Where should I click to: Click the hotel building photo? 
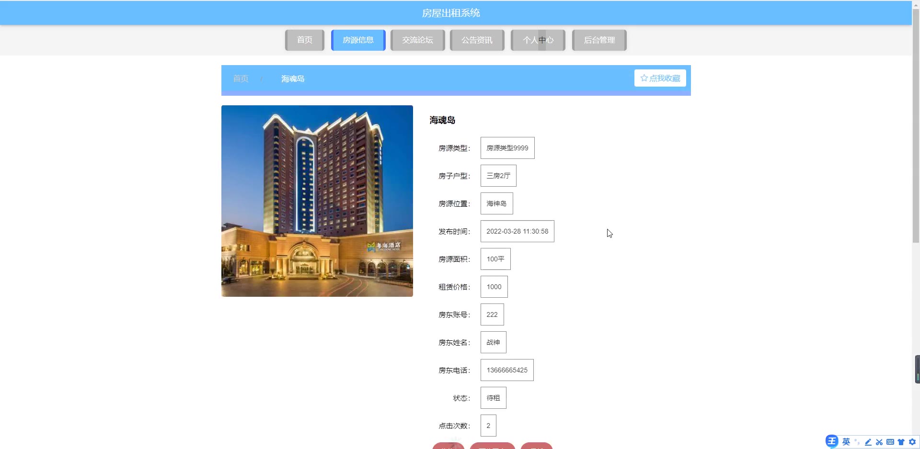point(317,201)
